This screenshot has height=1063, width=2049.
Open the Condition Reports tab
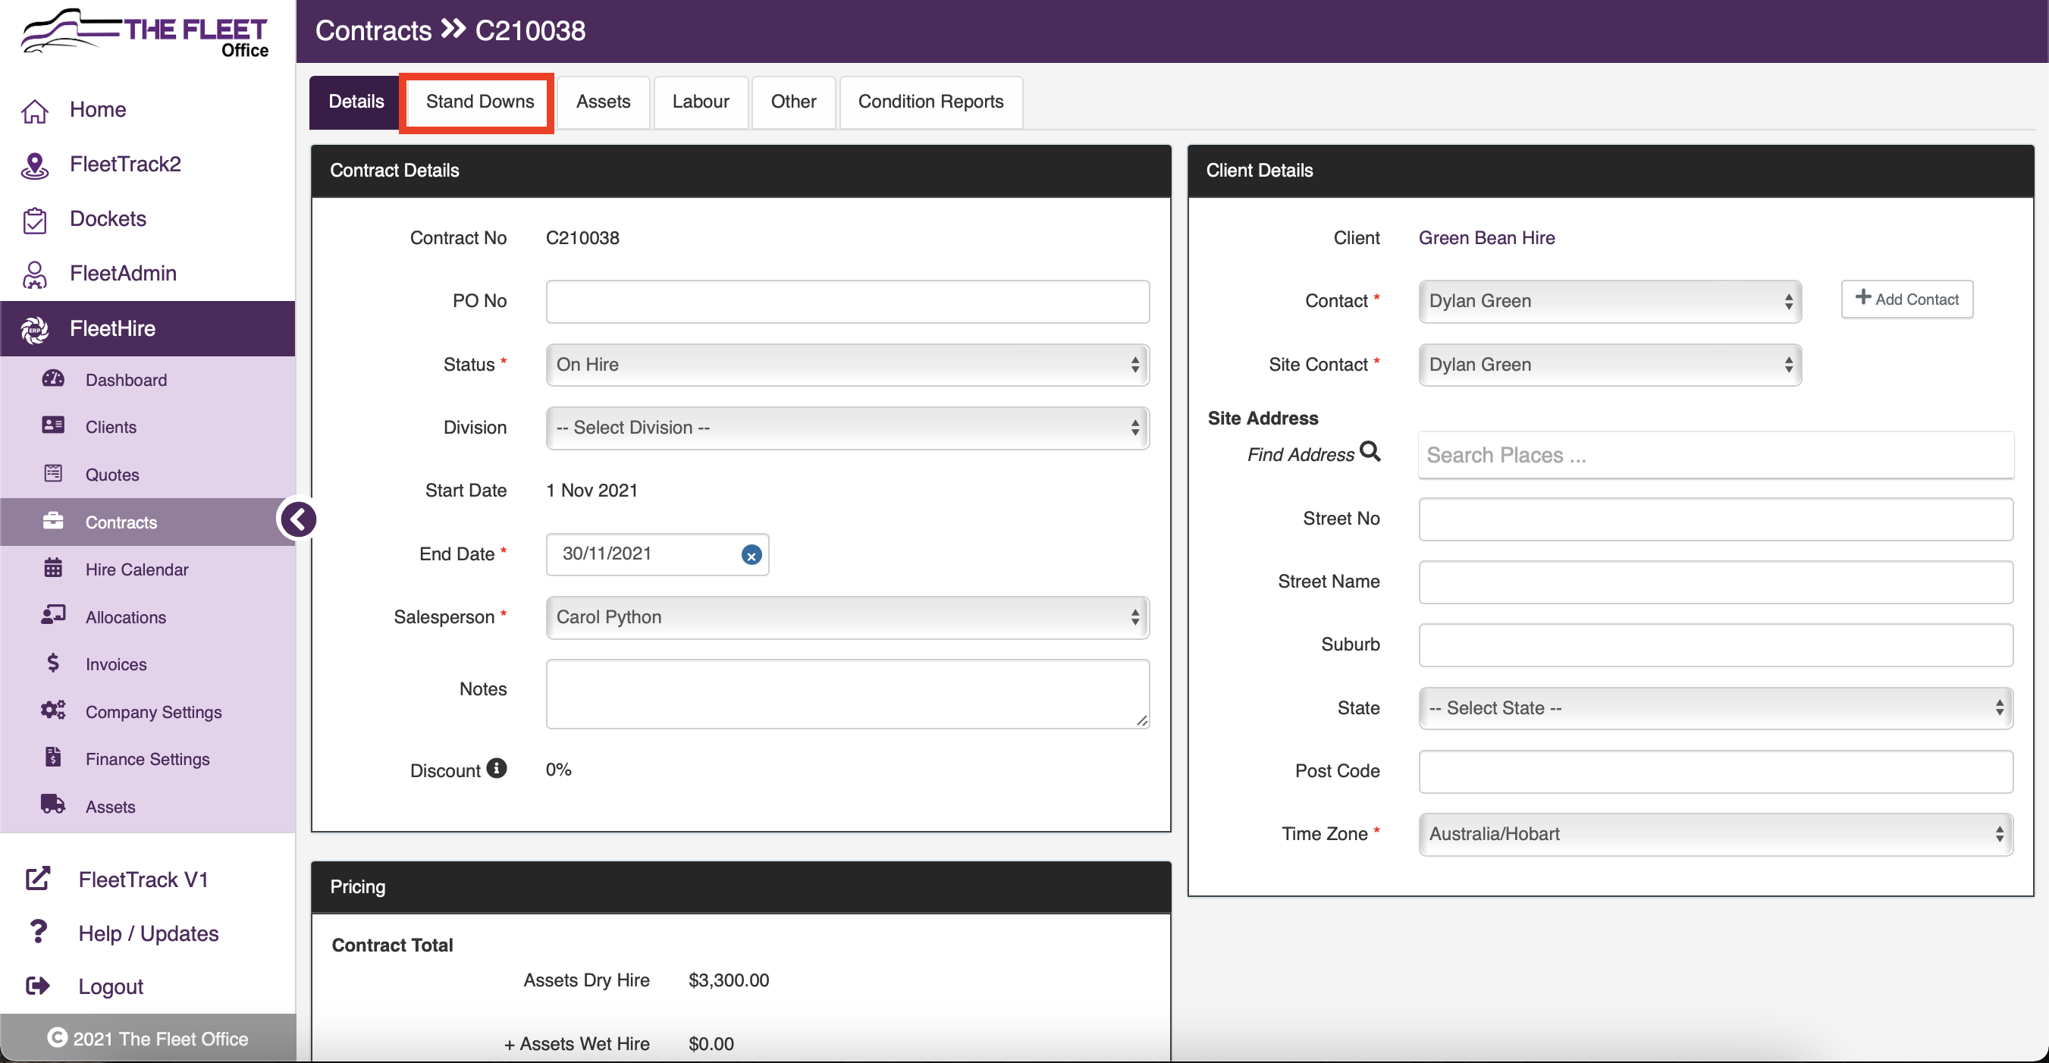[x=930, y=102]
